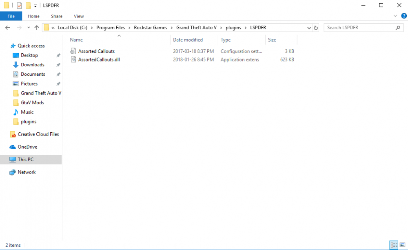Screen dimensions: 408x250
Task: Open the chevron after Local Disk breadcrumb
Action: coord(92,28)
